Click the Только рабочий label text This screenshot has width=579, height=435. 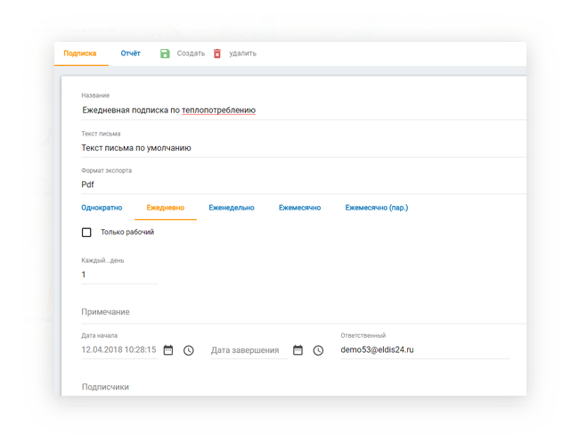coord(127,232)
